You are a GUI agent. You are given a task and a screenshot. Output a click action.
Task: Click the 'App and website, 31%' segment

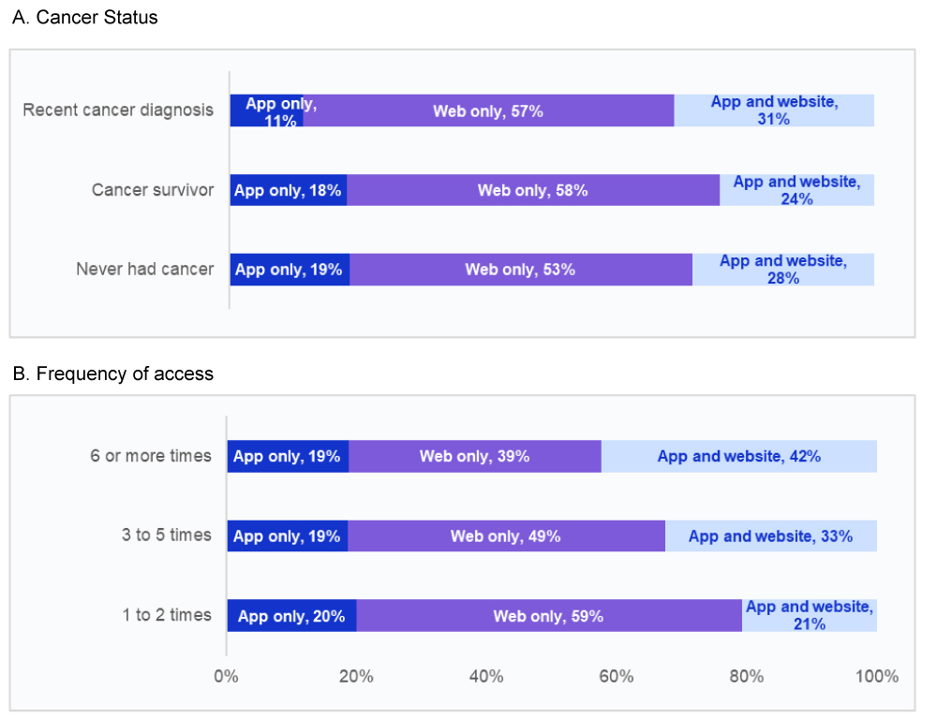coord(774,110)
